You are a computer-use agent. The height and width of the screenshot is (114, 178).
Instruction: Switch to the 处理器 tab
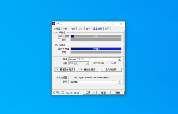(57, 29)
